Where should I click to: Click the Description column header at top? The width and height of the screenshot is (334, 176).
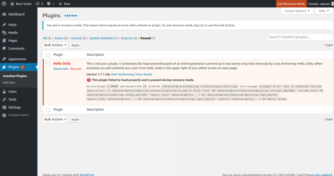click(95, 55)
